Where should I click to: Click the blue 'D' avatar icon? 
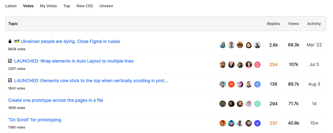tap(258, 84)
